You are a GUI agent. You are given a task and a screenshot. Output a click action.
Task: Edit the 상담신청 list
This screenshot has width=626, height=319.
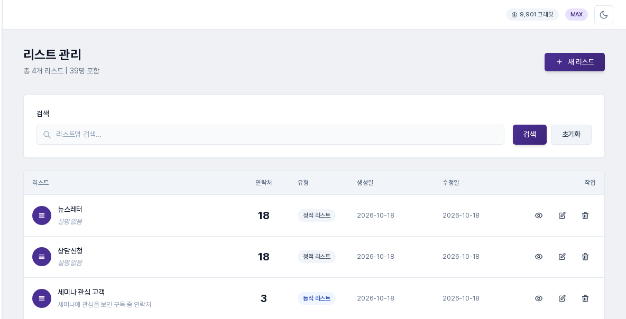click(x=562, y=257)
